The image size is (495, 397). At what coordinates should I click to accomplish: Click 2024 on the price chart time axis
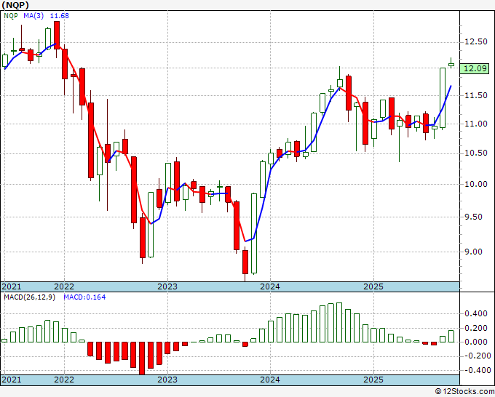click(x=270, y=286)
